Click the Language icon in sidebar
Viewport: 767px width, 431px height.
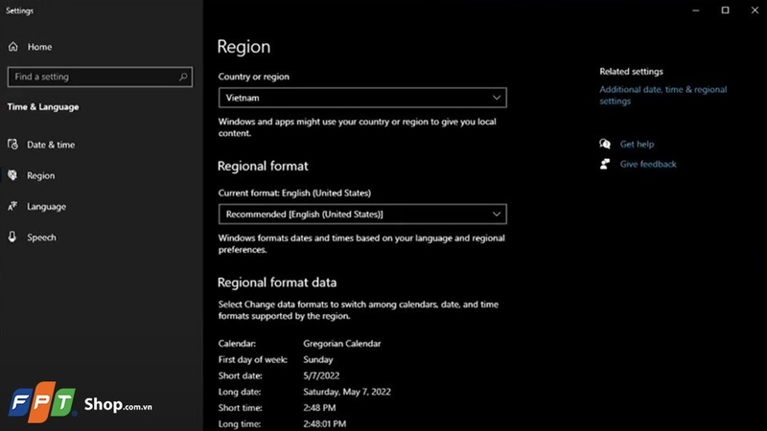[12, 206]
